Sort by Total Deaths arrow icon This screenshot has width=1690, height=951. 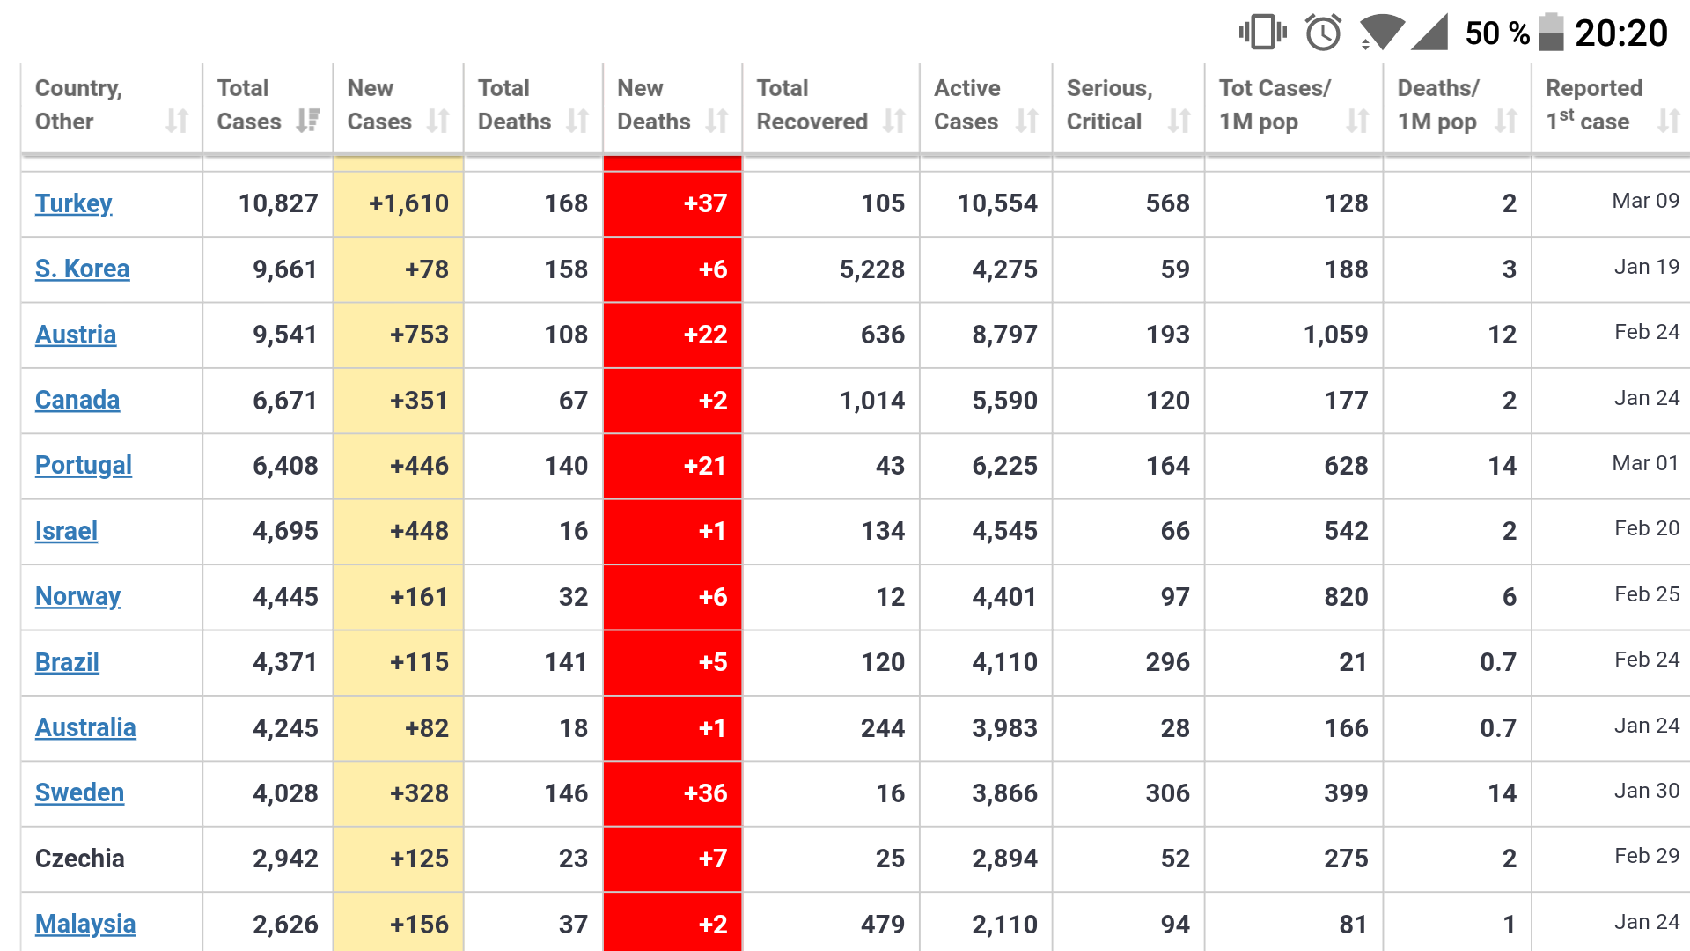[577, 121]
